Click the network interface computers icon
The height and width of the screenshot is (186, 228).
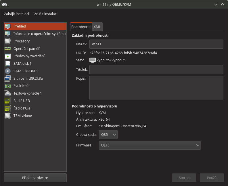coord(8,79)
